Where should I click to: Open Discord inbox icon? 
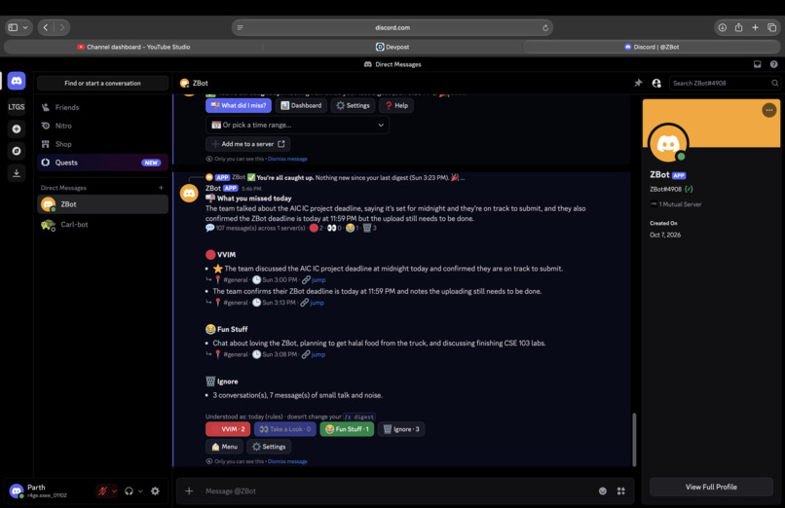click(x=757, y=64)
